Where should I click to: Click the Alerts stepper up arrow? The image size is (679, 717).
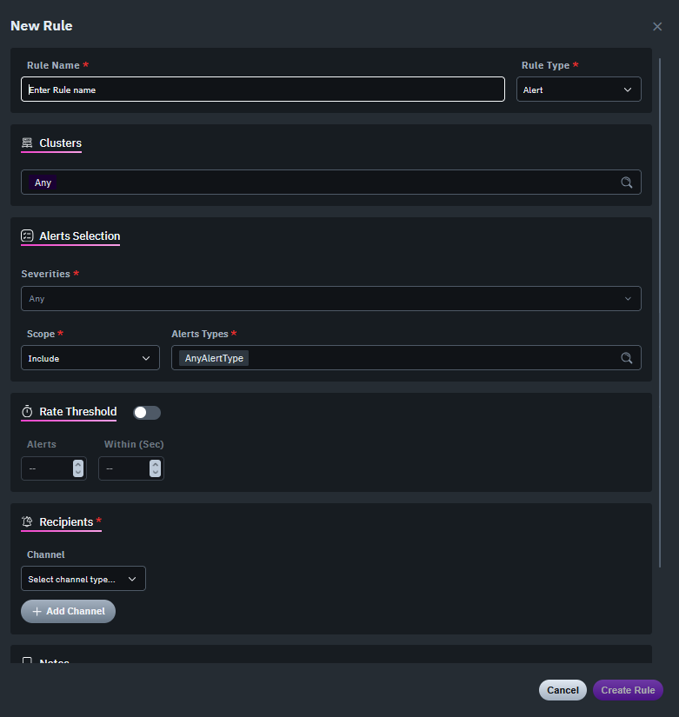point(79,464)
